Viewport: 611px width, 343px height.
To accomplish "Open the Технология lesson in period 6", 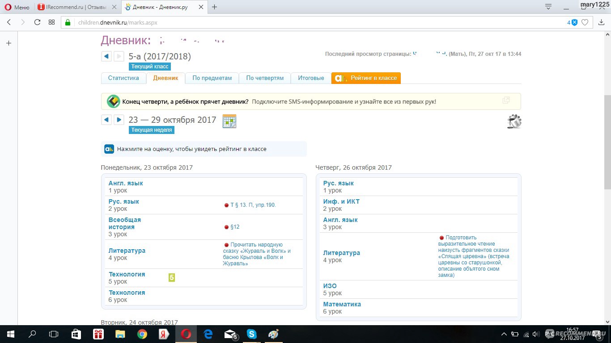I will tap(127, 293).
